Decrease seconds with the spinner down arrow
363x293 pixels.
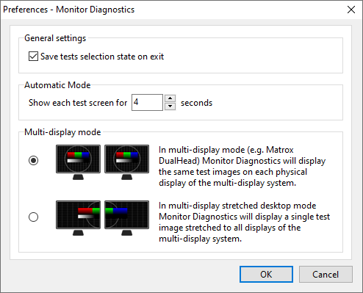[x=170, y=106]
